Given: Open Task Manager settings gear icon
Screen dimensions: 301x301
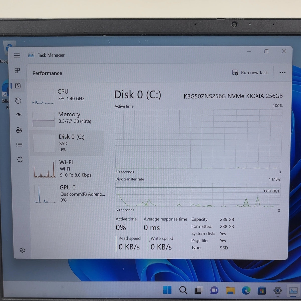Looking at the screenshot, I should [22, 250].
